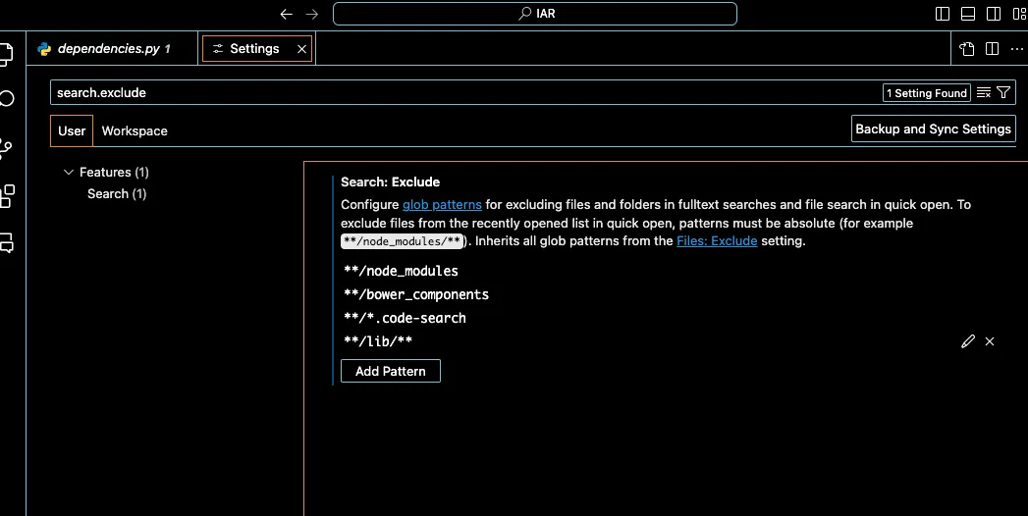Edit the **/lib/** pattern with pencil icon
The height and width of the screenshot is (516, 1028).
pyautogui.click(x=968, y=341)
